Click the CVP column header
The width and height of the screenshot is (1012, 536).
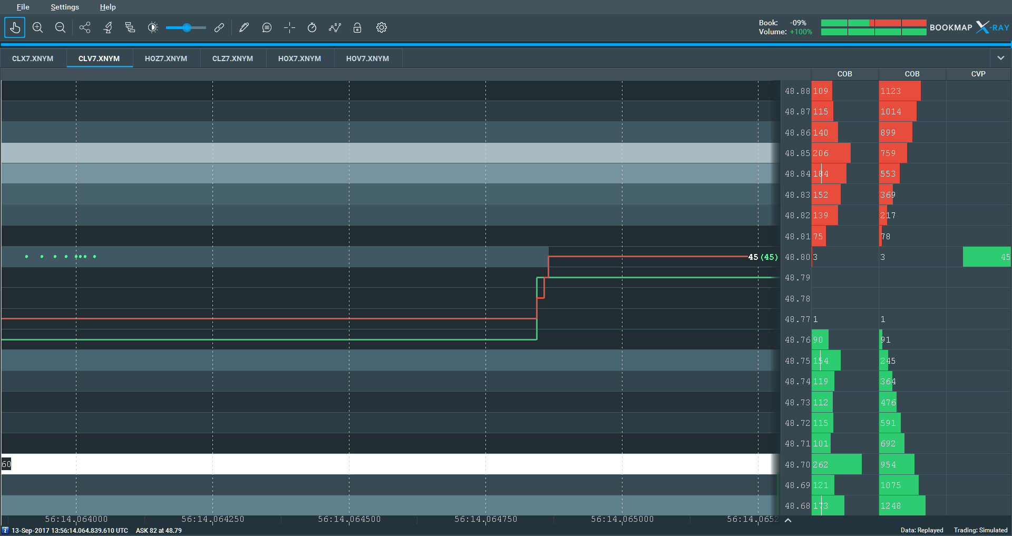coord(978,74)
